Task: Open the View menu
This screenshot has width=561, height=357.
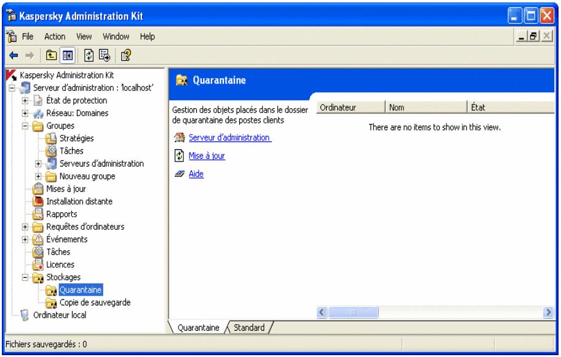Action: [x=84, y=36]
